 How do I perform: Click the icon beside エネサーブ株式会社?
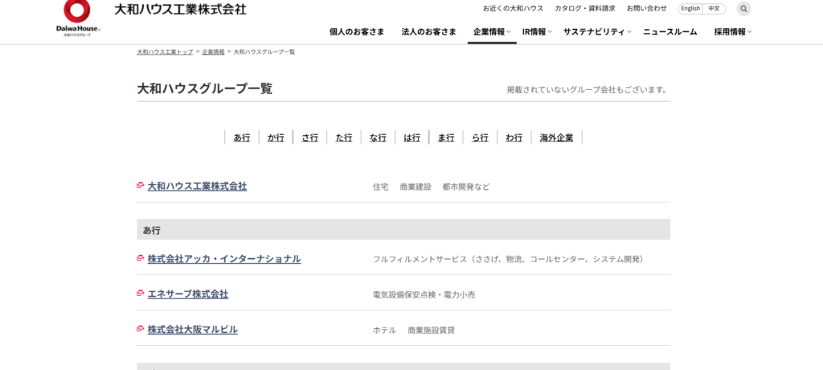(141, 294)
